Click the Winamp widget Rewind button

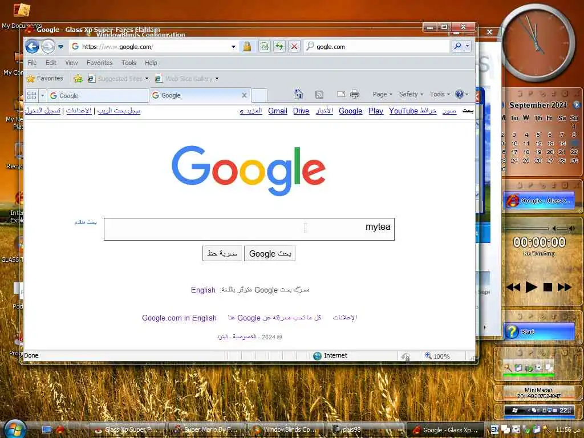[x=514, y=287]
